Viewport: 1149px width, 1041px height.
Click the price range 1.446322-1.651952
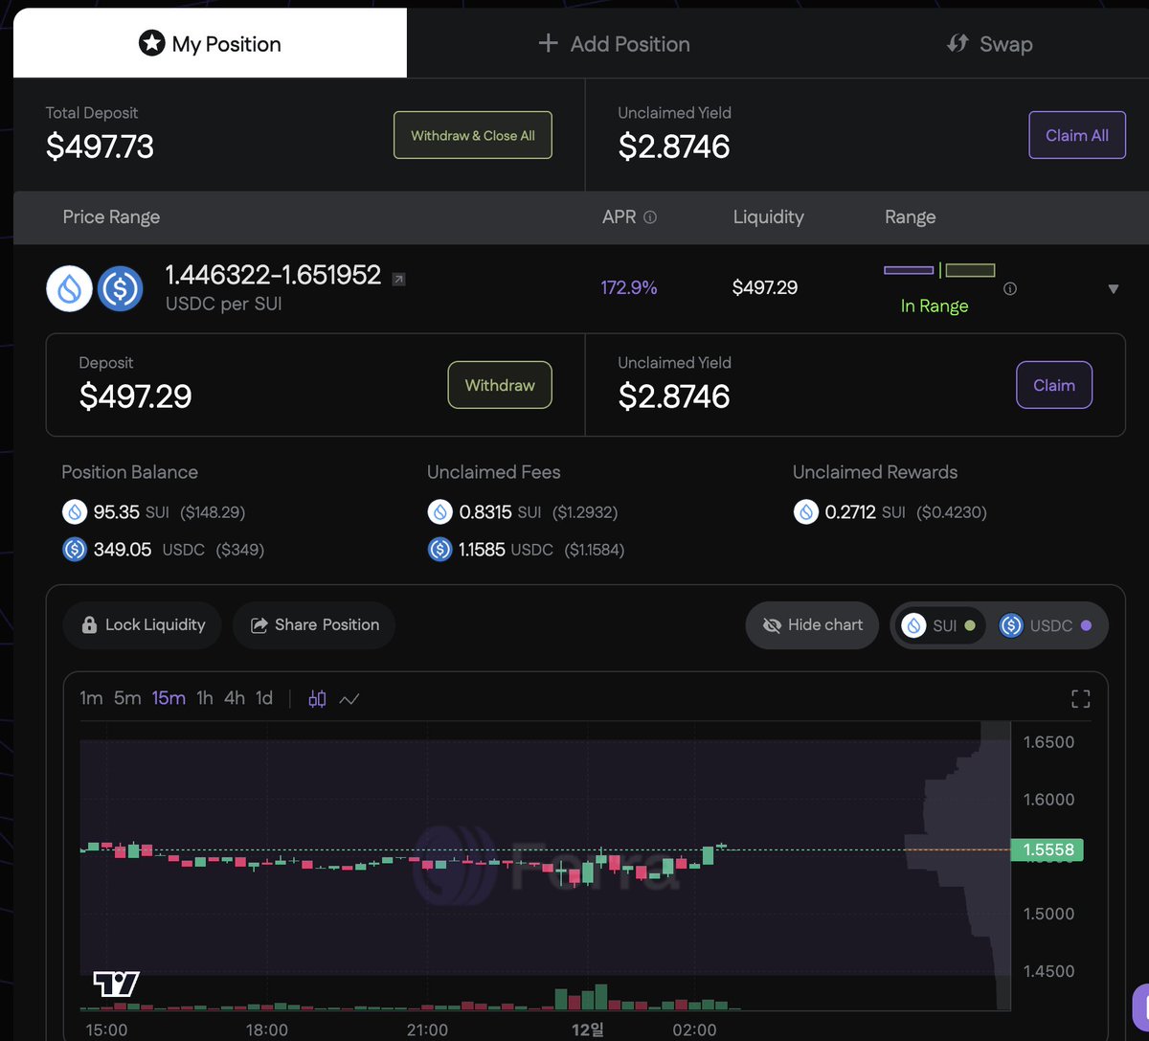click(274, 276)
